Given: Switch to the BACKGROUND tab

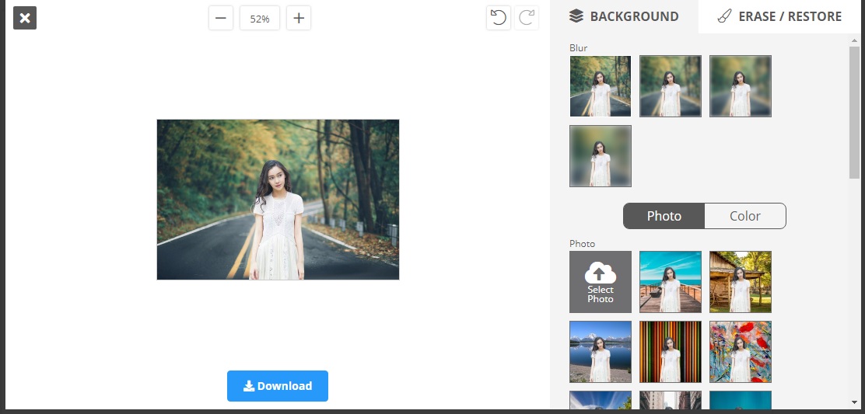Looking at the screenshot, I should point(624,16).
